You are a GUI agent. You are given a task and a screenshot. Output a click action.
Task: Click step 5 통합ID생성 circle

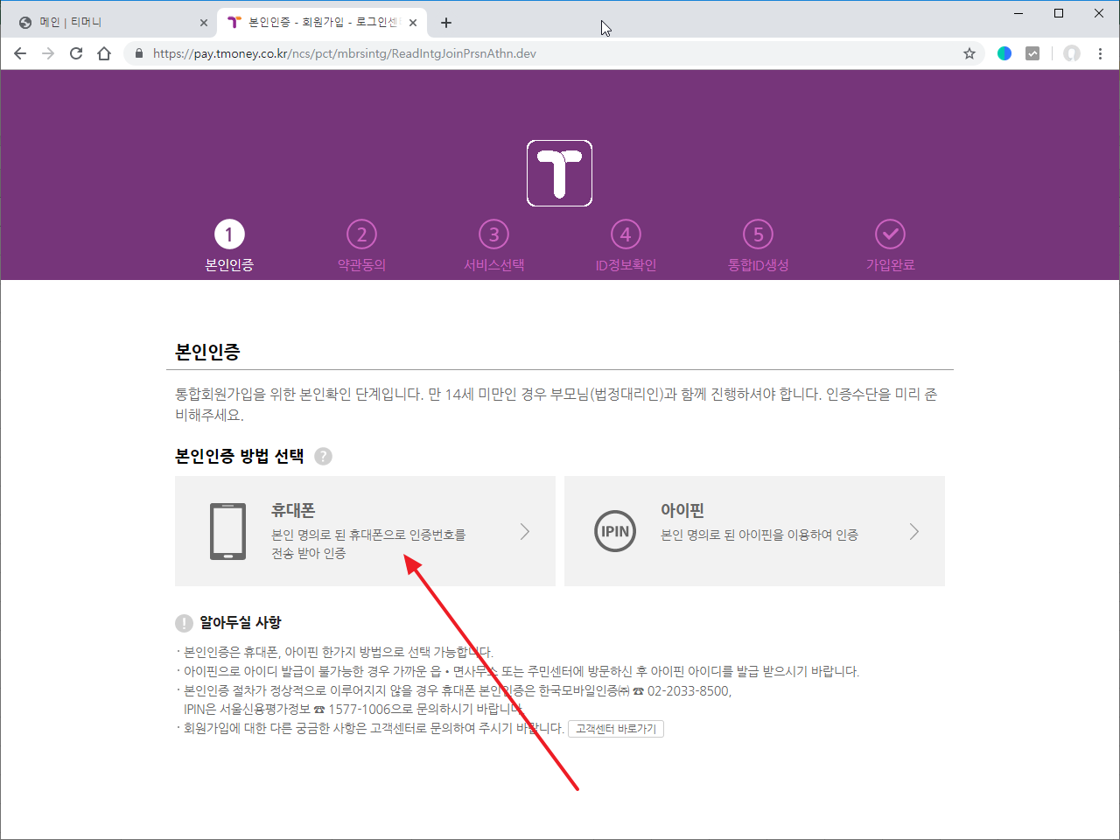758,234
